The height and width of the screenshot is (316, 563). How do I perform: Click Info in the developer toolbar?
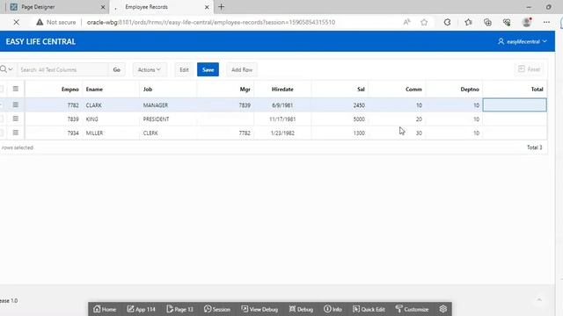tap(333, 309)
